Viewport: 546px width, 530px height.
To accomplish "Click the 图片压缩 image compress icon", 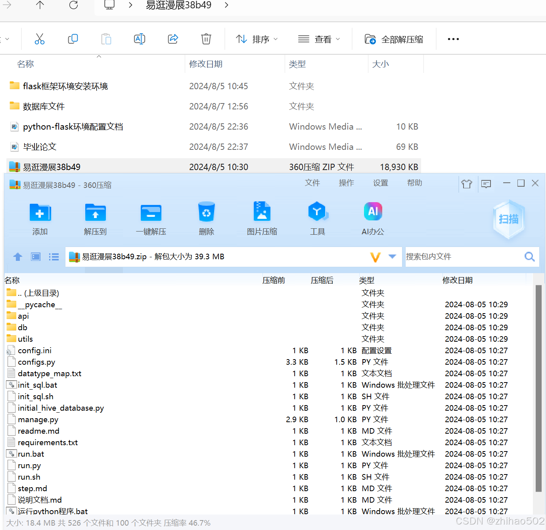I will (x=262, y=219).
